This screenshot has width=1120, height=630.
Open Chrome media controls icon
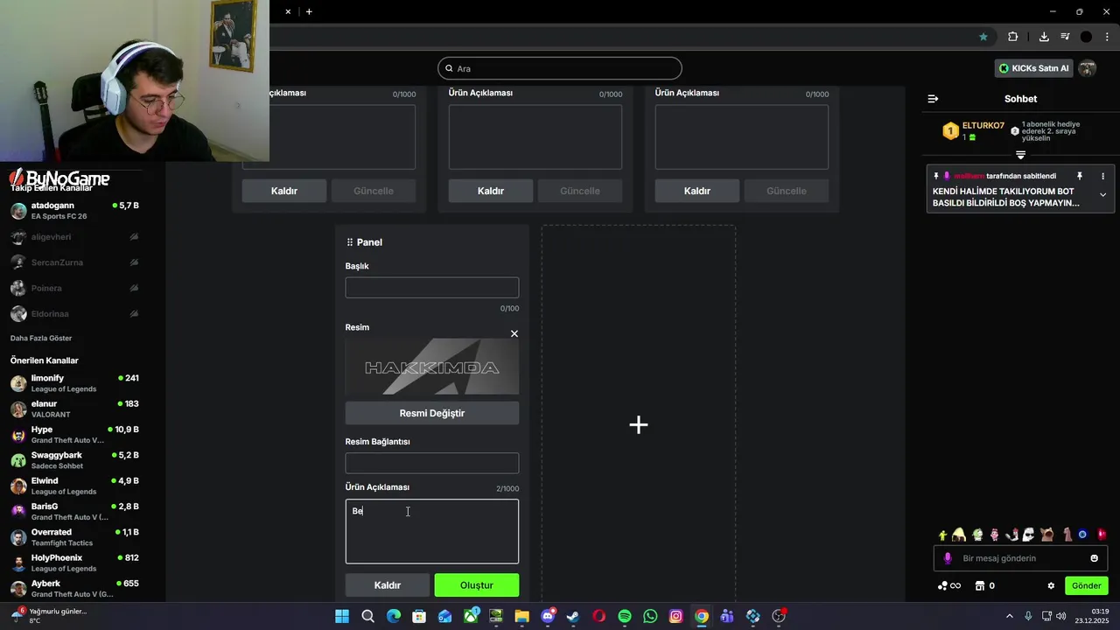pos(1065,37)
